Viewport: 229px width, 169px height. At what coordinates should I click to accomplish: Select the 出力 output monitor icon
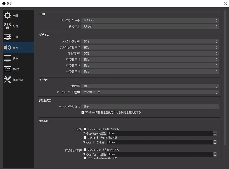click(x=8, y=37)
